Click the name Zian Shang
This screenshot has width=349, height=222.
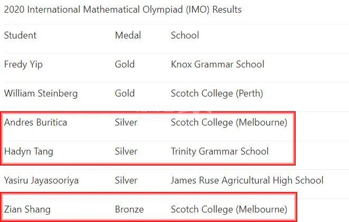[x=27, y=209]
